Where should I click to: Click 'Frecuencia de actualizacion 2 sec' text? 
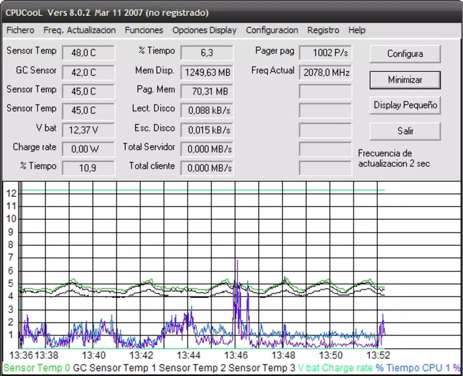(x=394, y=158)
